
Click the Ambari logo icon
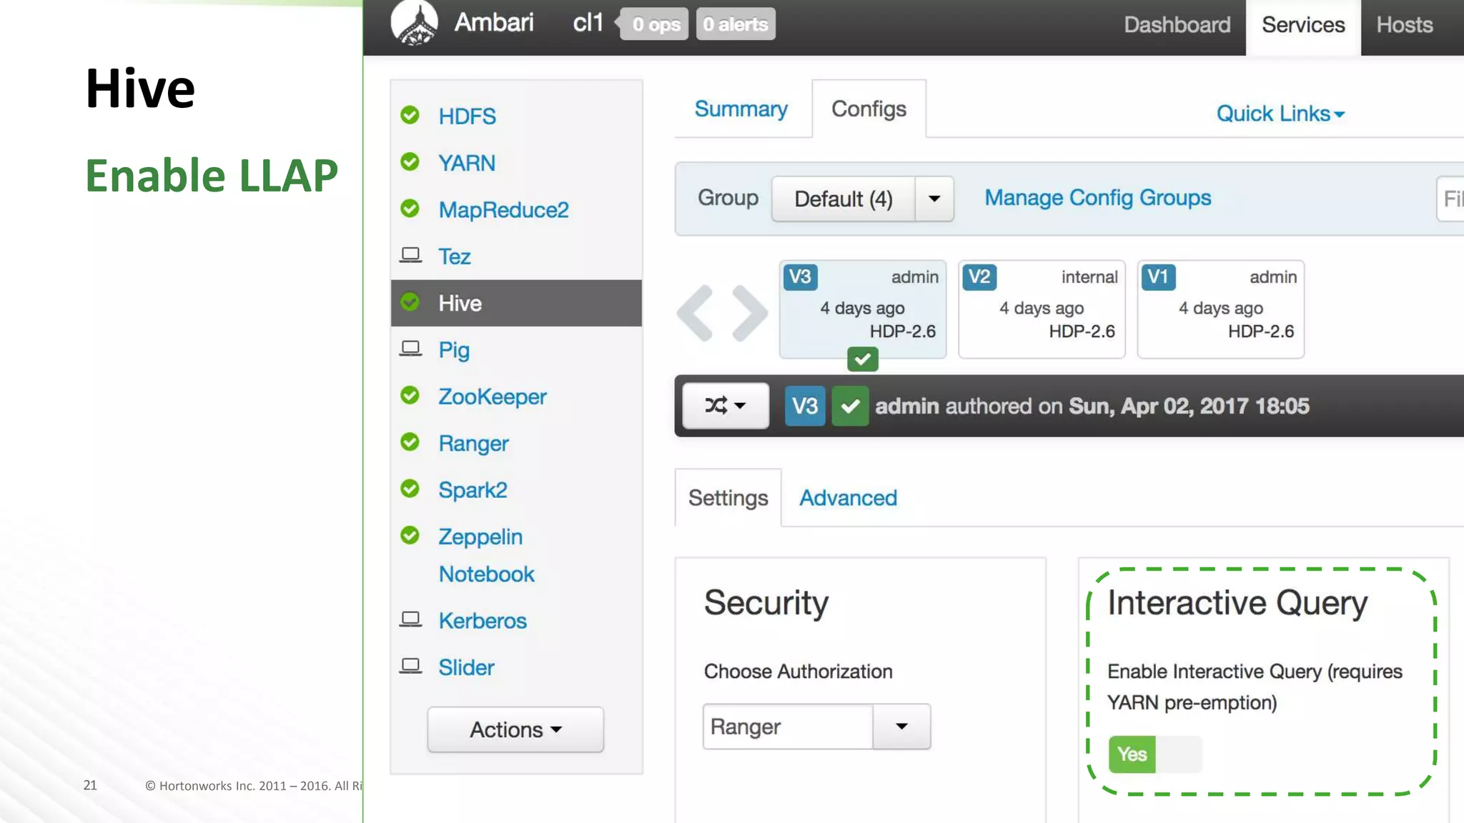(x=414, y=23)
